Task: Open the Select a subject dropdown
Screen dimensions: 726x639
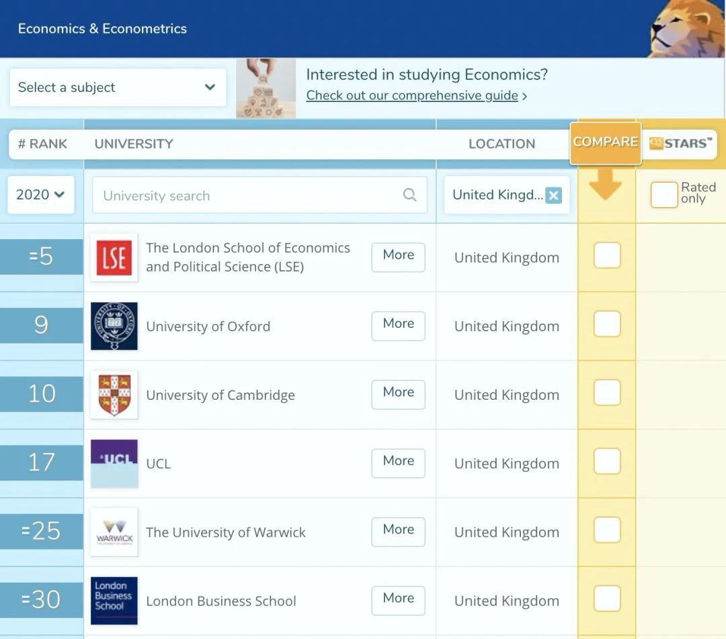Action: click(118, 87)
